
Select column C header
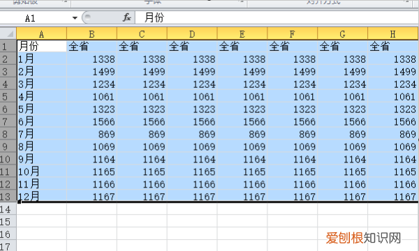(x=142, y=34)
